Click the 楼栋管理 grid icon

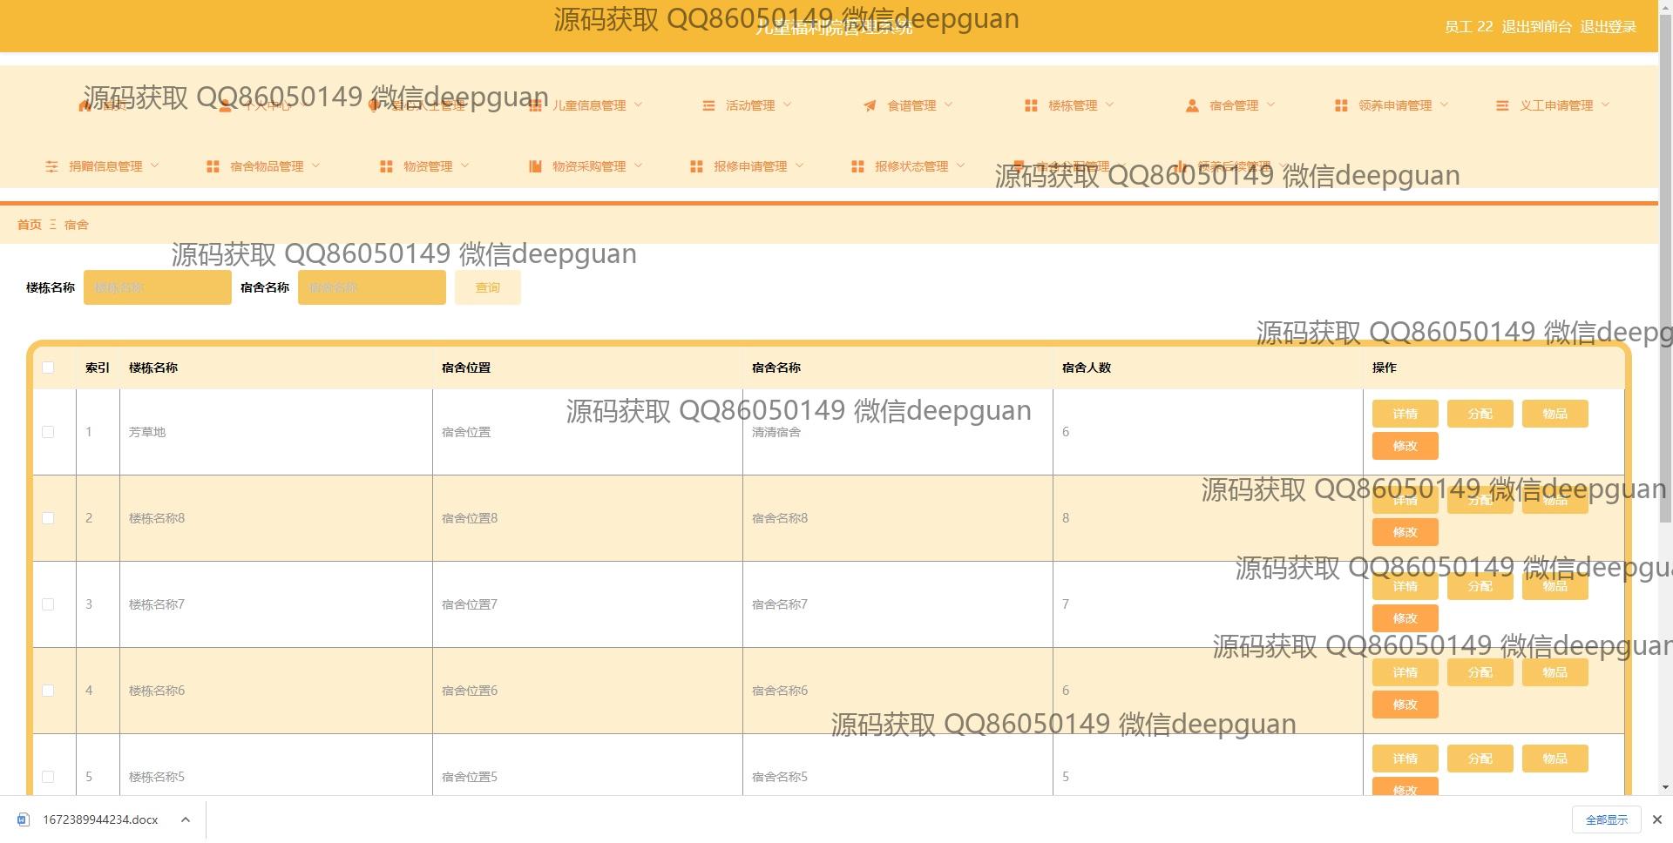[x=1030, y=105]
